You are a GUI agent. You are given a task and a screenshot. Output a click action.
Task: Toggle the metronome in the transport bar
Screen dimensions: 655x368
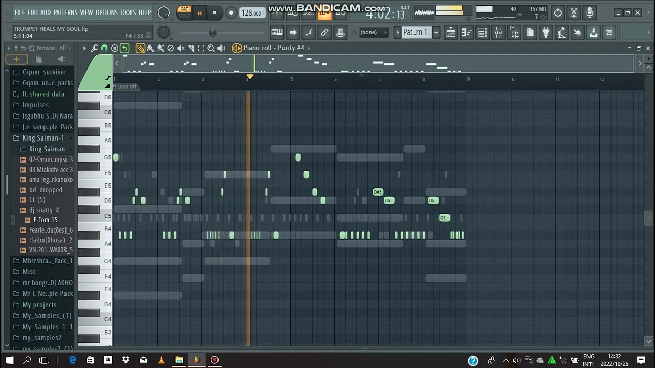point(277,13)
